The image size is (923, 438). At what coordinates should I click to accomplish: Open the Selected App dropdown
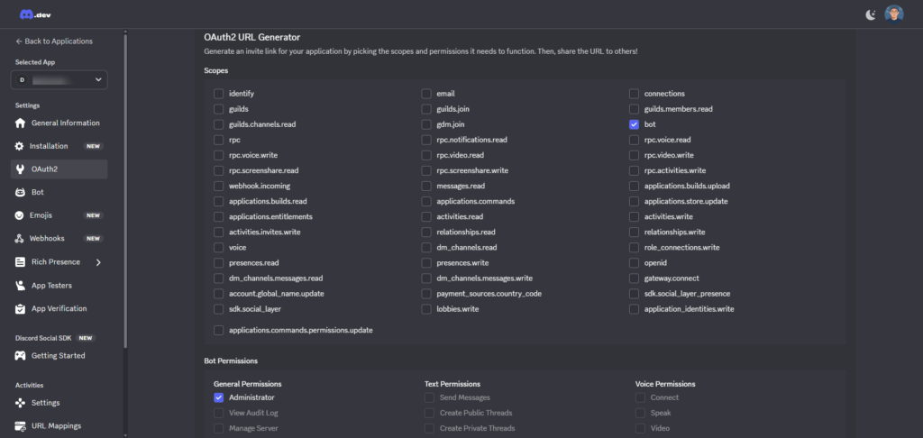tap(59, 79)
